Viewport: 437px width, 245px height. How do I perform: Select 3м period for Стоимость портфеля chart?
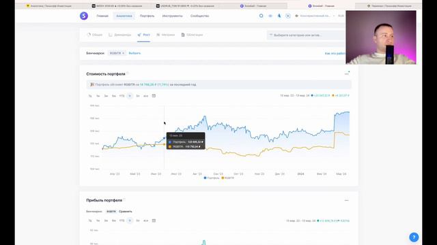(106, 96)
